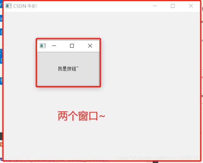Click the blog.csdn.net watermark URL
Viewport: 203px width, 163px height.
point(159,157)
